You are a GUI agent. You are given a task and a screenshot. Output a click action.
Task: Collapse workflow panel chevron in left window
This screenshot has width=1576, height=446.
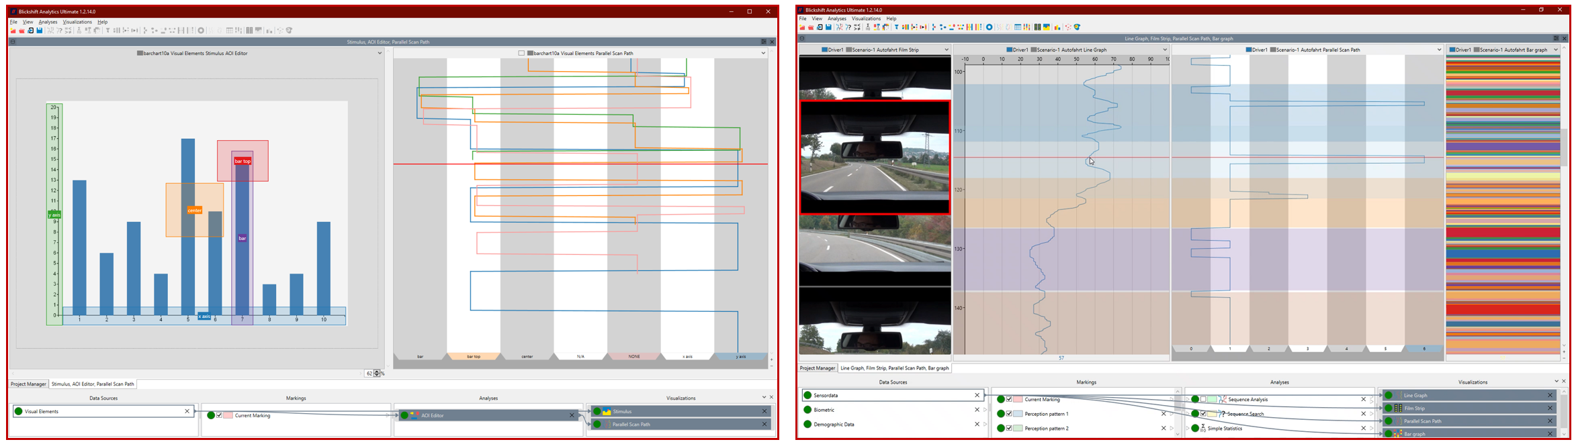tap(764, 397)
